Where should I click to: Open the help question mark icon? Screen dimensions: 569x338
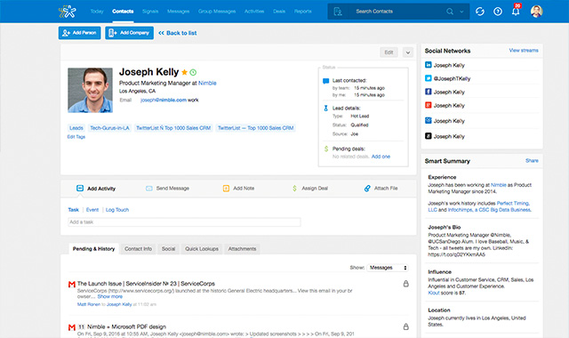[x=498, y=12]
